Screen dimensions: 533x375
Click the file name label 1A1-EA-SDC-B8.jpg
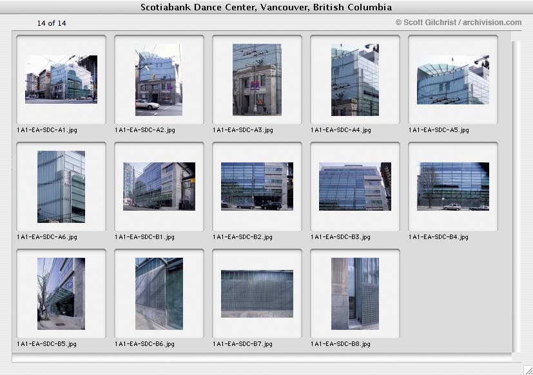point(340,344)
